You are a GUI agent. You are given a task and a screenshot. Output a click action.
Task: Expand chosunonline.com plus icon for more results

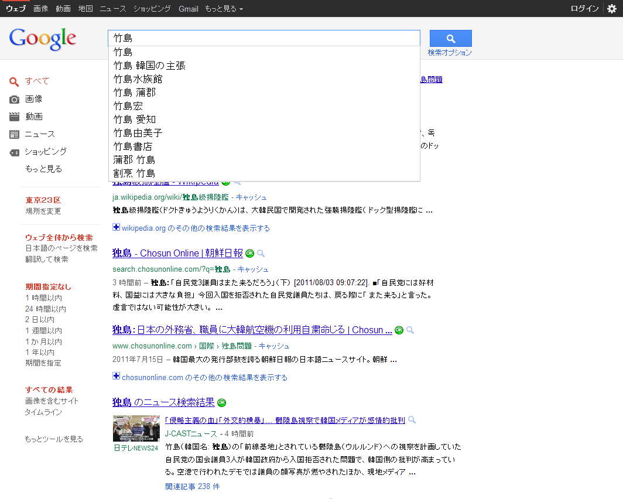click(x=116, y=376)
